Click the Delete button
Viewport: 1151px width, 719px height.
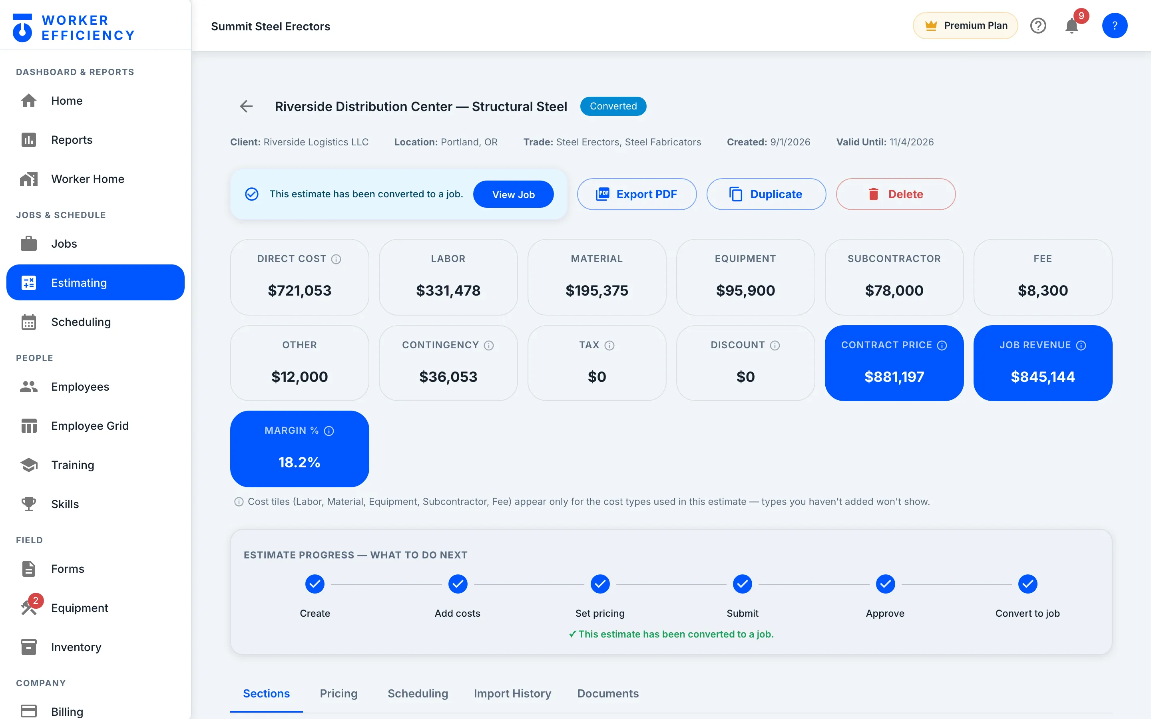point(896,194)
